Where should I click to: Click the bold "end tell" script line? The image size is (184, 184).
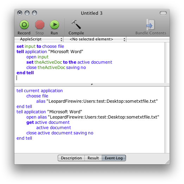(25, 73)
